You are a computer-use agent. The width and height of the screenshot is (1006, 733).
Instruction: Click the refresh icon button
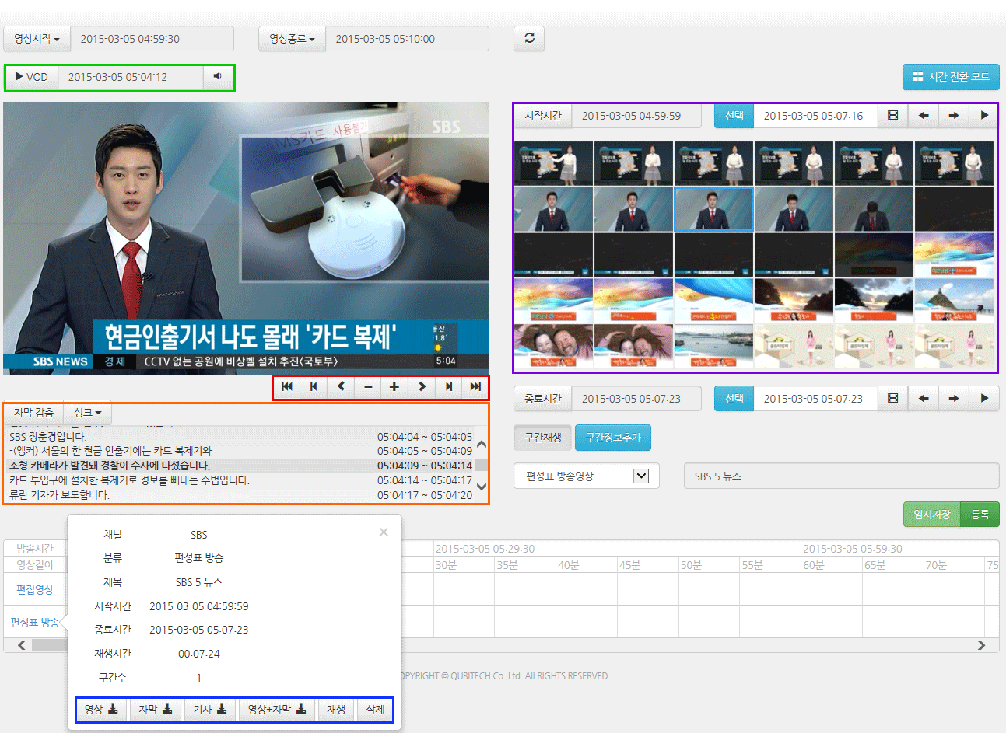tap(529, 38)
